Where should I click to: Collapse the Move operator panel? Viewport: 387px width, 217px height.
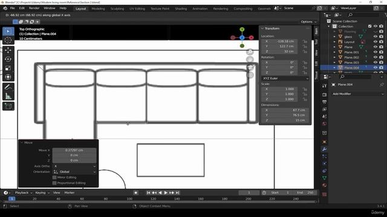pyautogui.click(x=22, y=143)
